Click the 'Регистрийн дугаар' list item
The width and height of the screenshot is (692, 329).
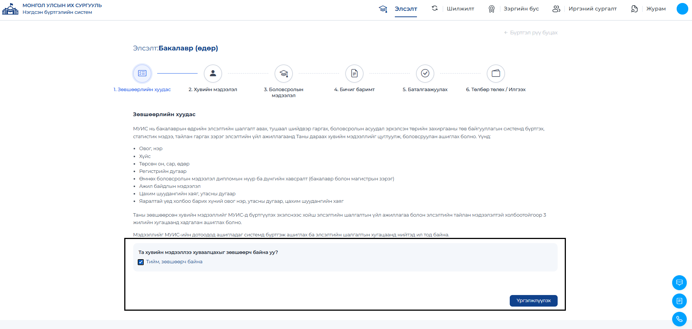(163, 171)
